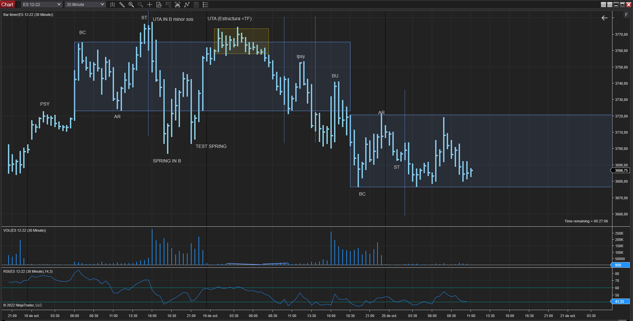
Task: Open the 30 Minute interval dropdown
Action: coord(85,4)
